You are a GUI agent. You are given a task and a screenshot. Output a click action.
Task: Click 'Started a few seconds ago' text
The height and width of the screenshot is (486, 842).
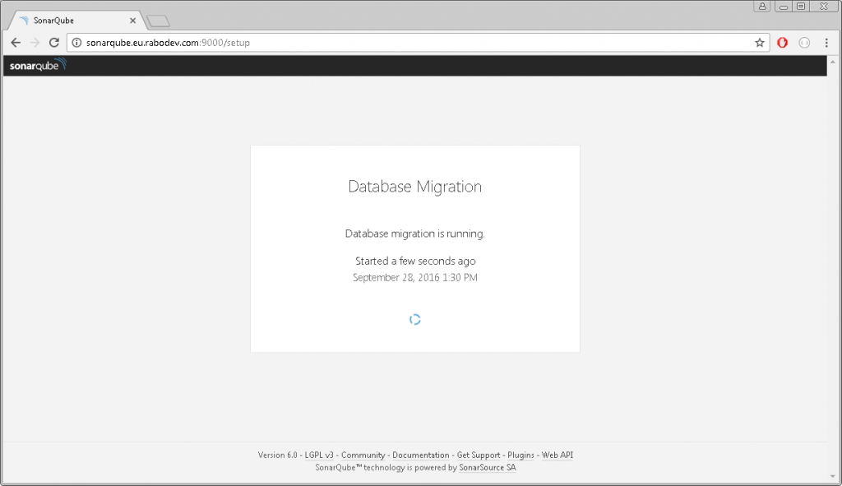(415, 261)
